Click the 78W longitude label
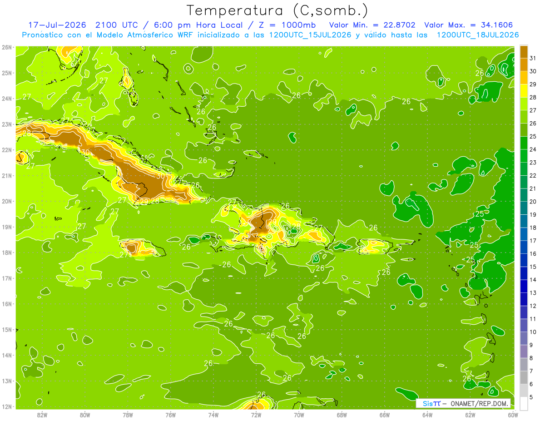 pos(128,415)
